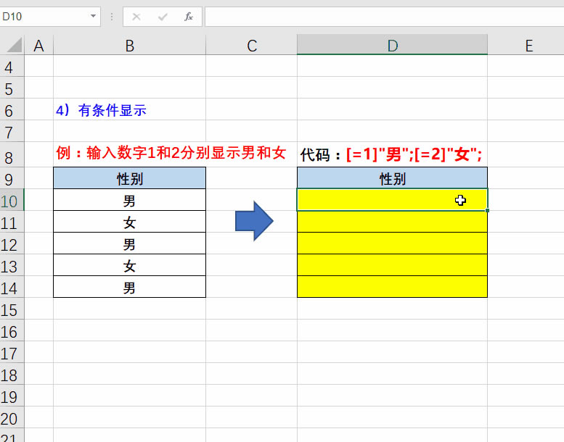Click cell B11 containing '女'

[x=129, y=222]
